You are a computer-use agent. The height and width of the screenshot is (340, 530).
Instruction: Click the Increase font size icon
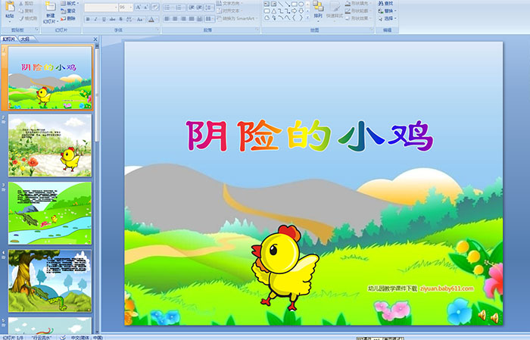139,7
